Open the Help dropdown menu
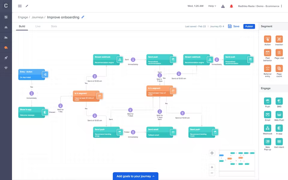 pyautogui.click(x=212, y=6)
